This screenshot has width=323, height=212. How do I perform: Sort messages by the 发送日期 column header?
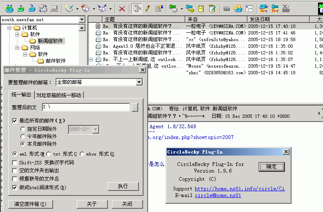(278, 19)
